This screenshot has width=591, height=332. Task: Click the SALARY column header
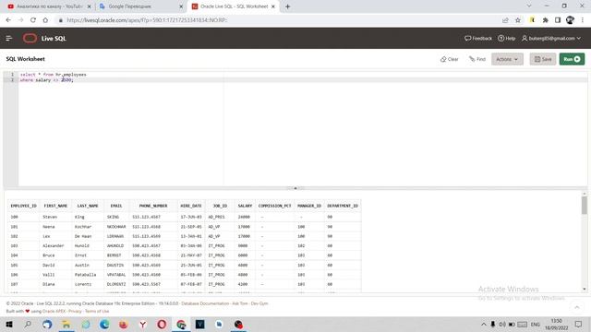point(245,206)
